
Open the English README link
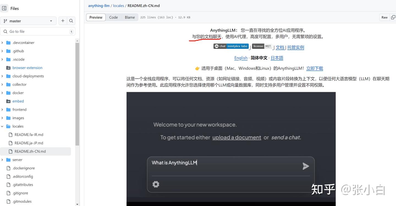(241, 58)
